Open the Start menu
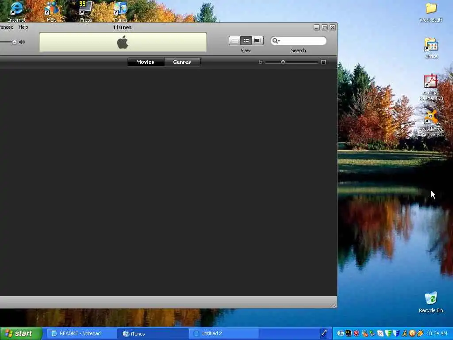The height and width of the screenshot is (340, 453). 21,334
